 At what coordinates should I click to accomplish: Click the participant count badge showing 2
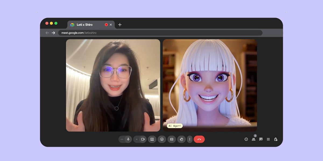tap(255, 136)
